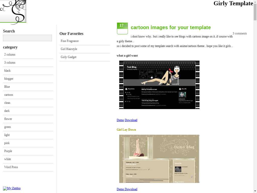Open the black template screenshot thumbnail
Screen dimensions: 257x193
pyautogui.click(x=159, y=85)
